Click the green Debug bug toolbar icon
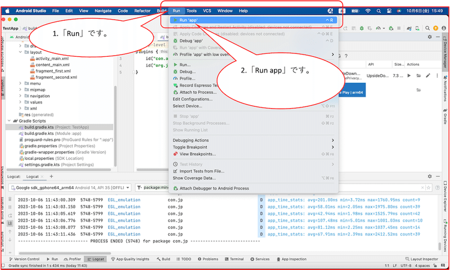 pos(362,28)
